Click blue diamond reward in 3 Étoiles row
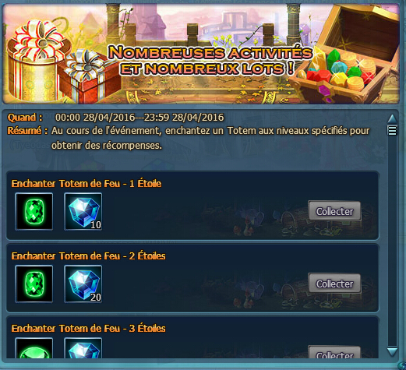Screen dimensions: 406x370 [83, 348]
